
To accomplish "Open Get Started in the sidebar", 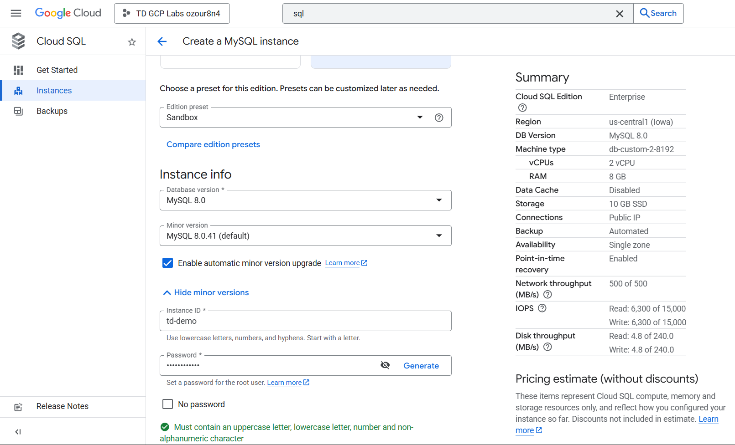I will [57, 70].
